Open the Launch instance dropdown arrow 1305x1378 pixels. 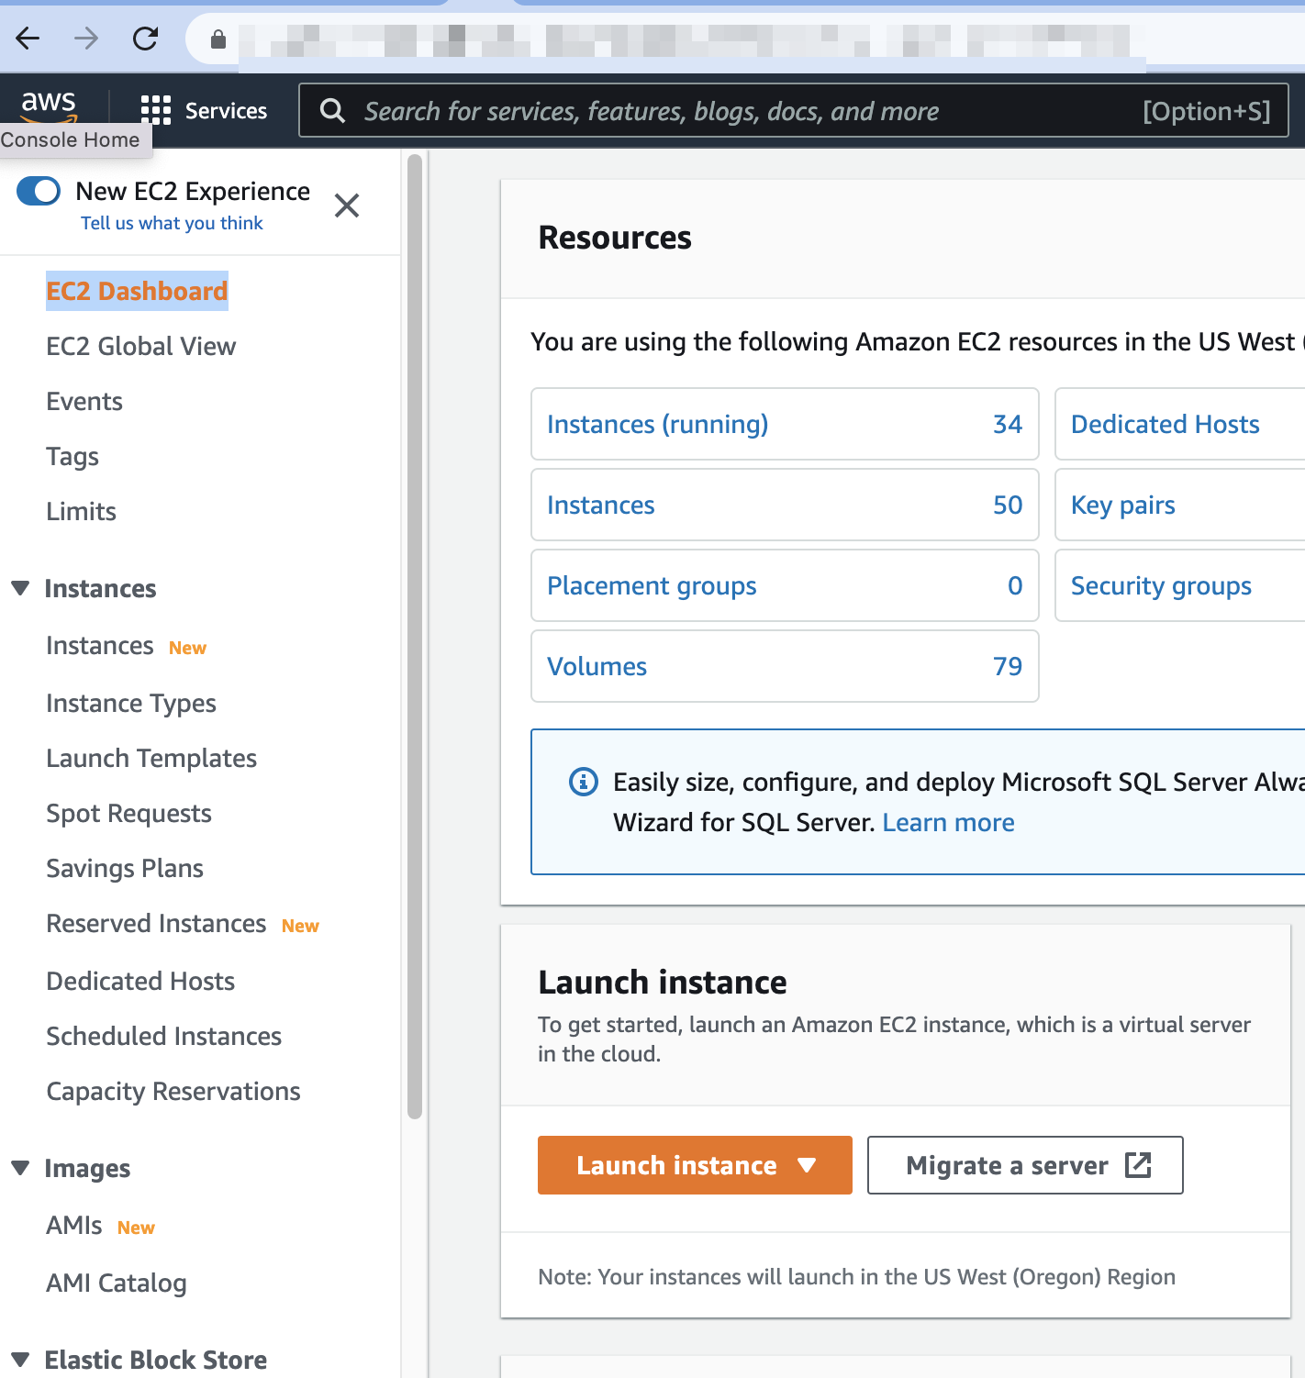pyautogui.click(x=807, y=1165)
